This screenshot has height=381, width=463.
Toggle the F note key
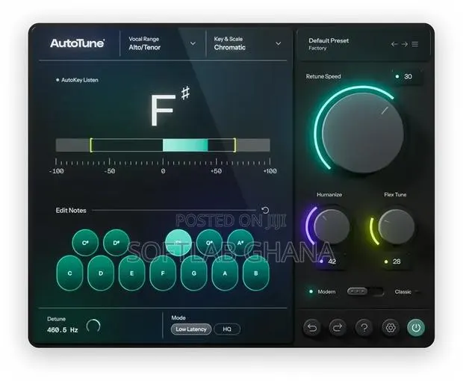coord(163,273)
